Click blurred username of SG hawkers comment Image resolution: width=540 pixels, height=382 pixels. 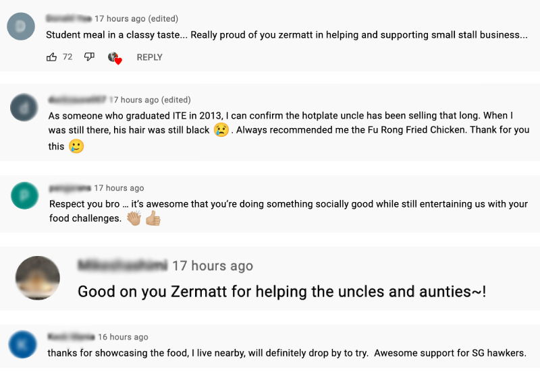click(x=71, y=337)
